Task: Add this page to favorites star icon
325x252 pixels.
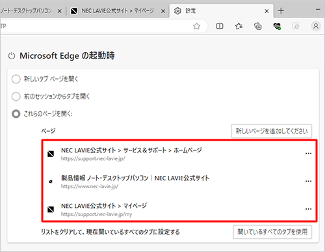Action: (x=197, y=26)
